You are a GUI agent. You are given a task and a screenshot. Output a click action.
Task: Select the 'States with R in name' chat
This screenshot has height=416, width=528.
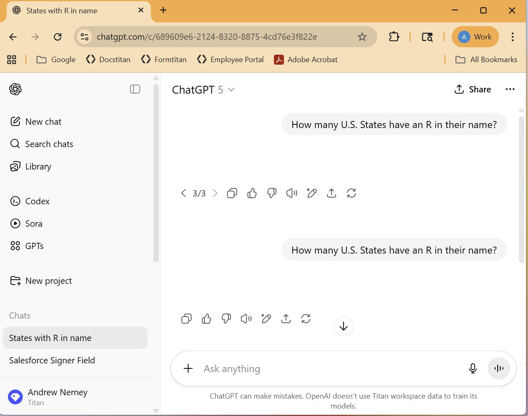[75, 338]
